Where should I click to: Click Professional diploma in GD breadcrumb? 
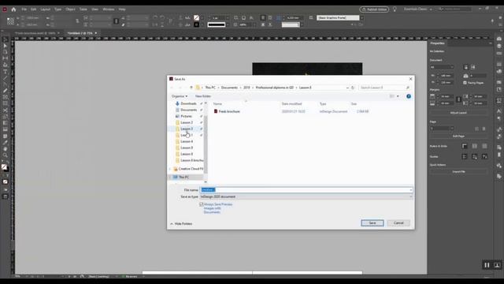pos(275,88)
